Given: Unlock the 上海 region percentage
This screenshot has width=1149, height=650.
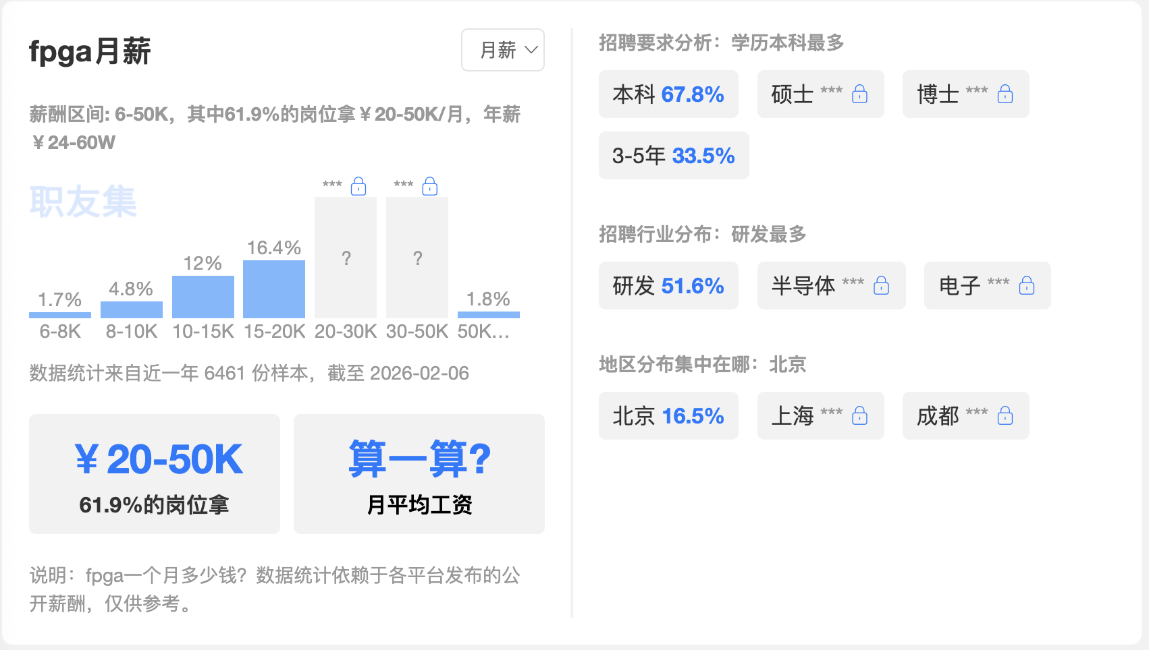Looking at the screenshot, I should [859, 415].
